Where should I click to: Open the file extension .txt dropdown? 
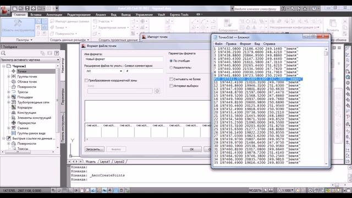pos(121,71)
